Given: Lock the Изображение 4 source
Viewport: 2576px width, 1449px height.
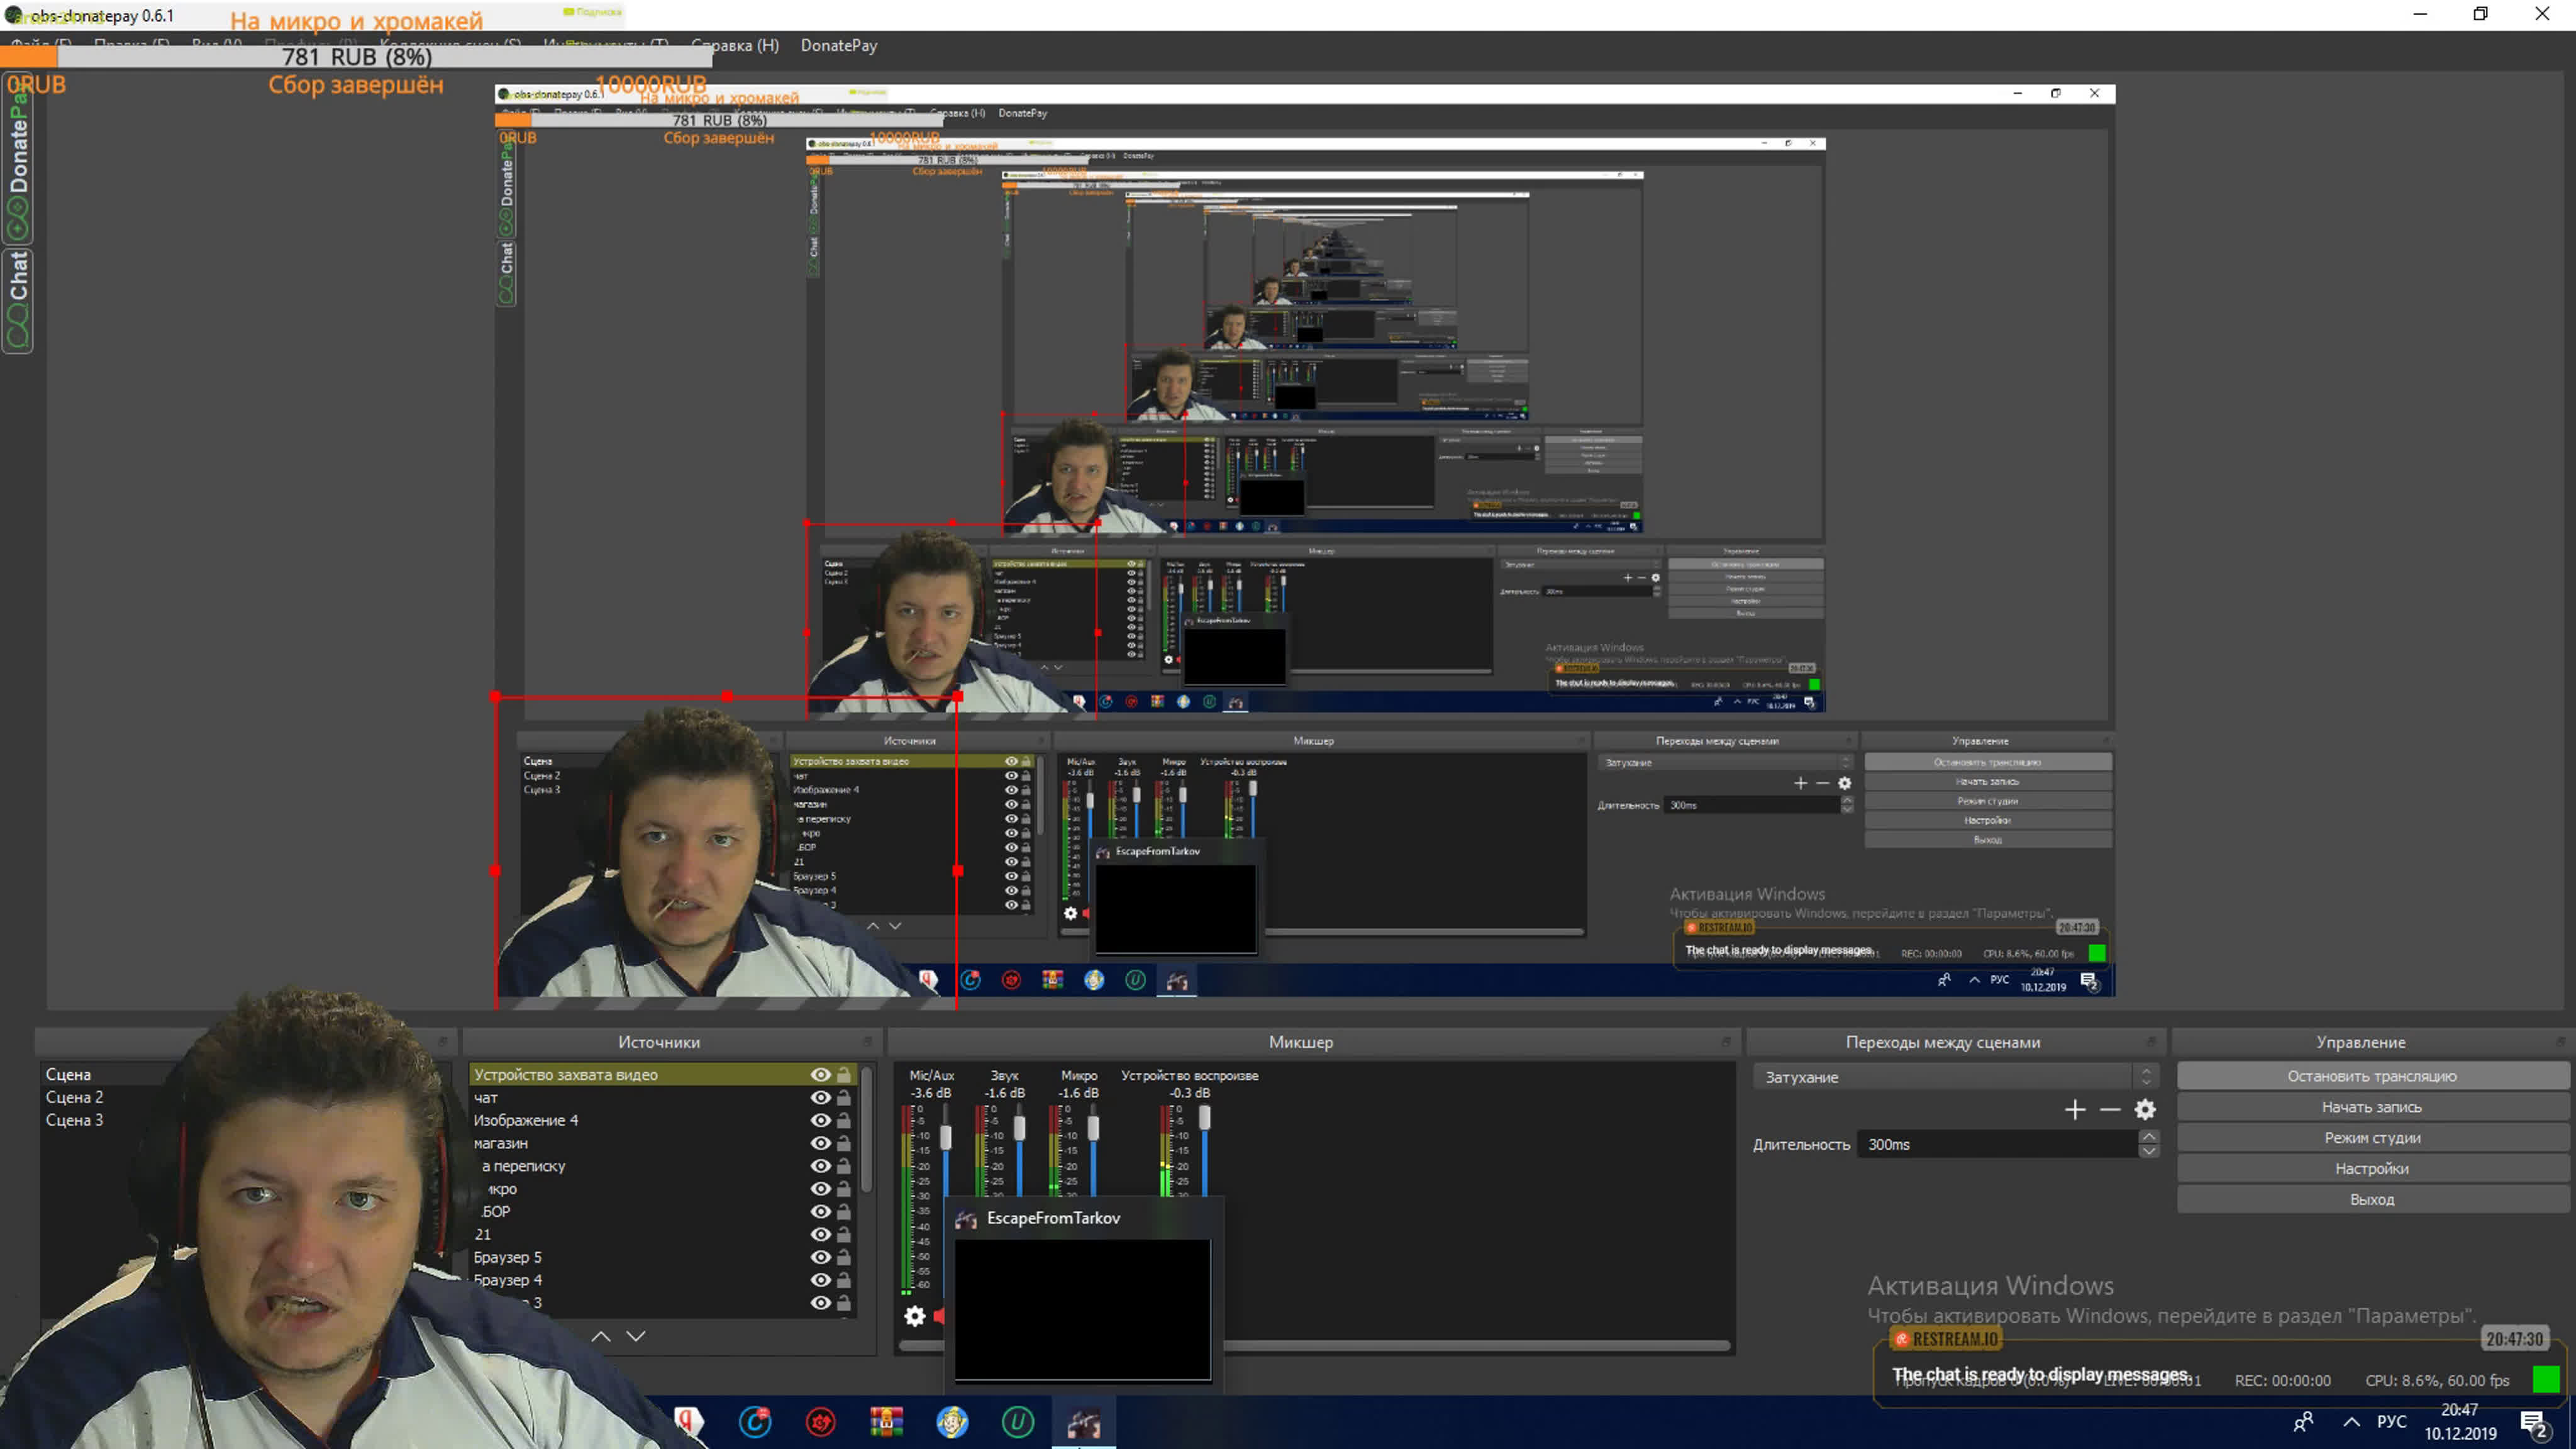Looking at the screenshot, I should click(x=844, y=1121).
